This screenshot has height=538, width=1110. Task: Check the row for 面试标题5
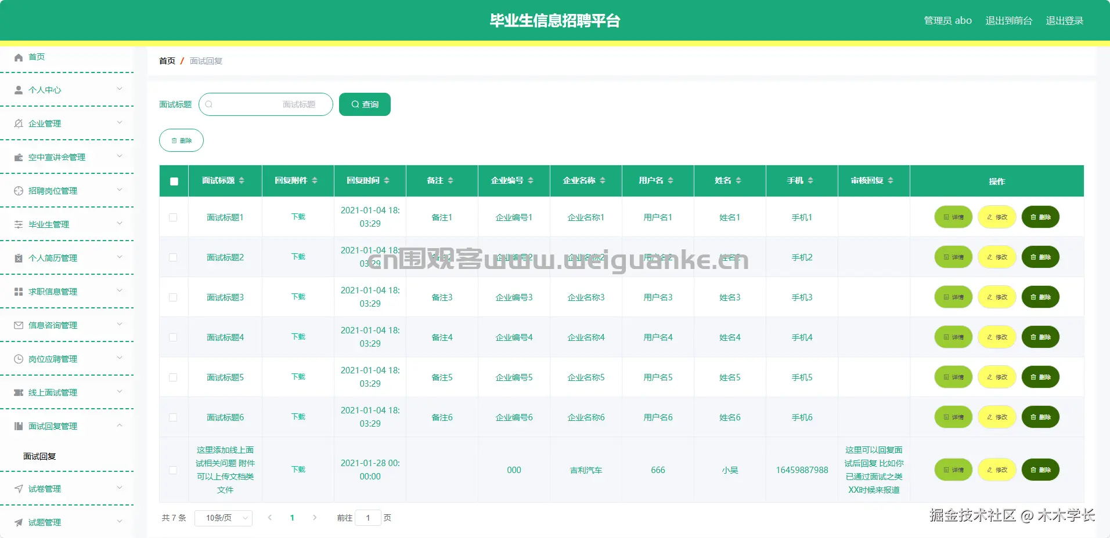tap(173, 377)
